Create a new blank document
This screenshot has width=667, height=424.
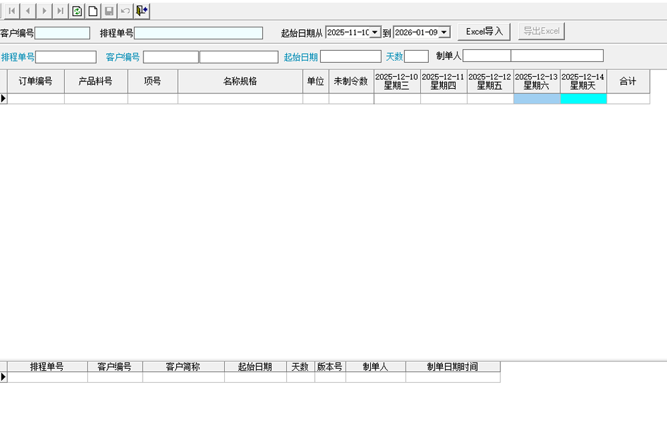coord(93,11)
